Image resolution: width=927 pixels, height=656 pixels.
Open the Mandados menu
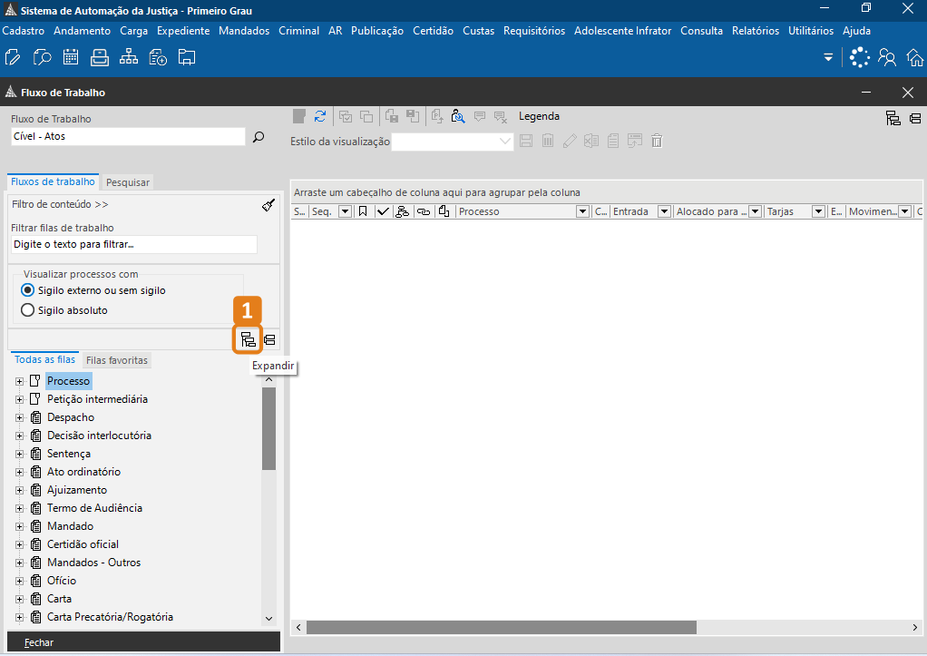244,31
